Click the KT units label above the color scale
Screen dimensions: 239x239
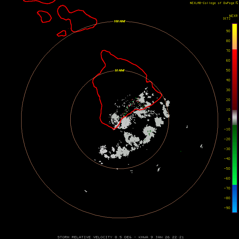pyautogui.click(x=227, y=18)
